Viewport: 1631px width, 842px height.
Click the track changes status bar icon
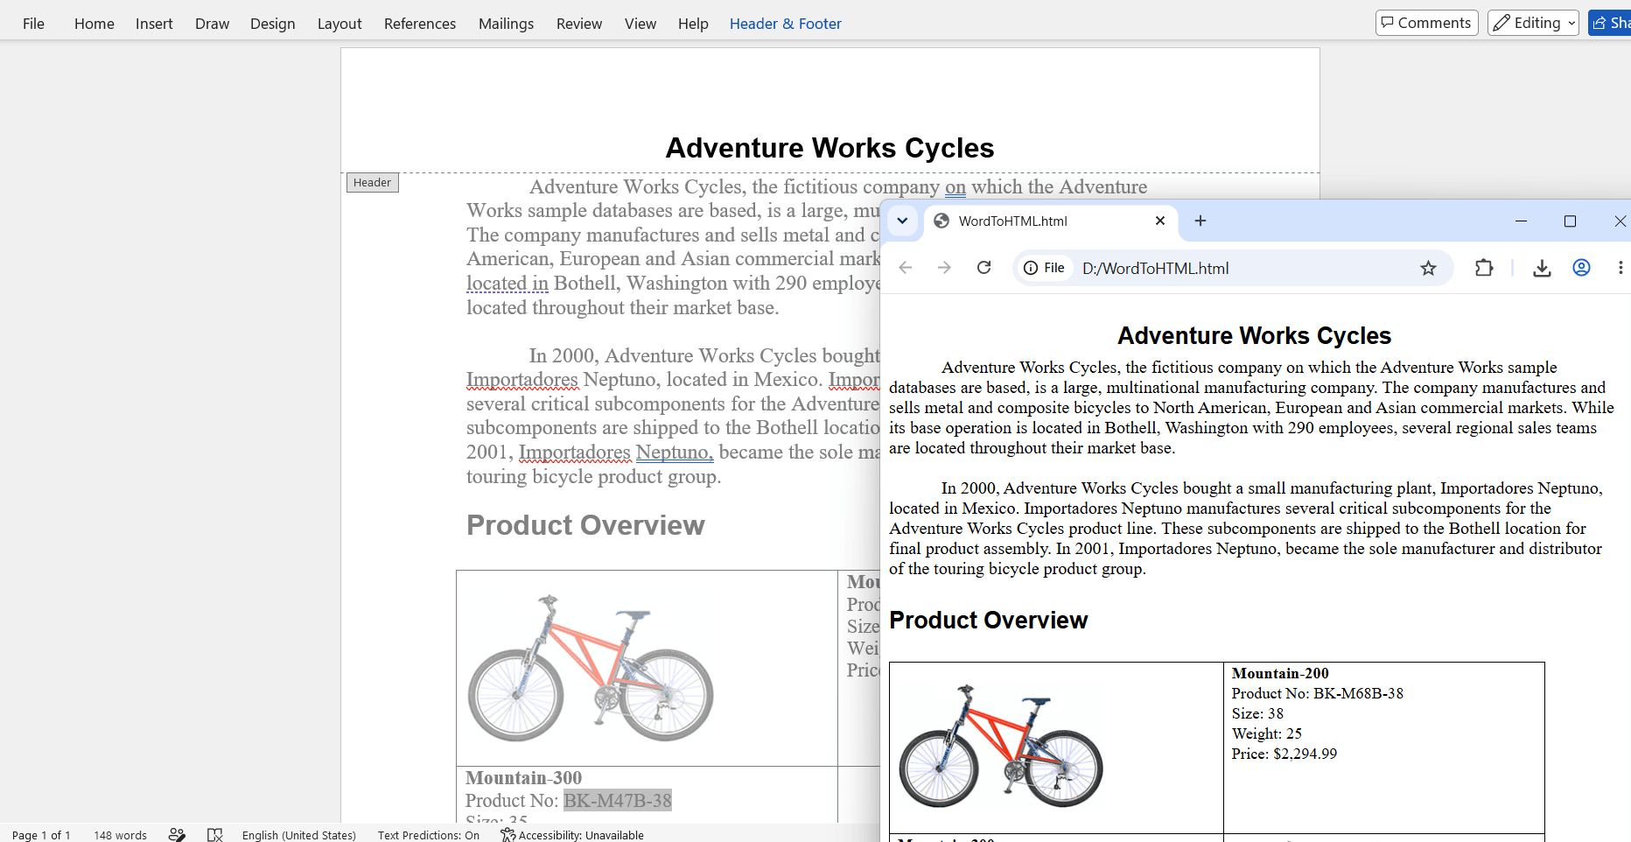[x=177, y=835]
